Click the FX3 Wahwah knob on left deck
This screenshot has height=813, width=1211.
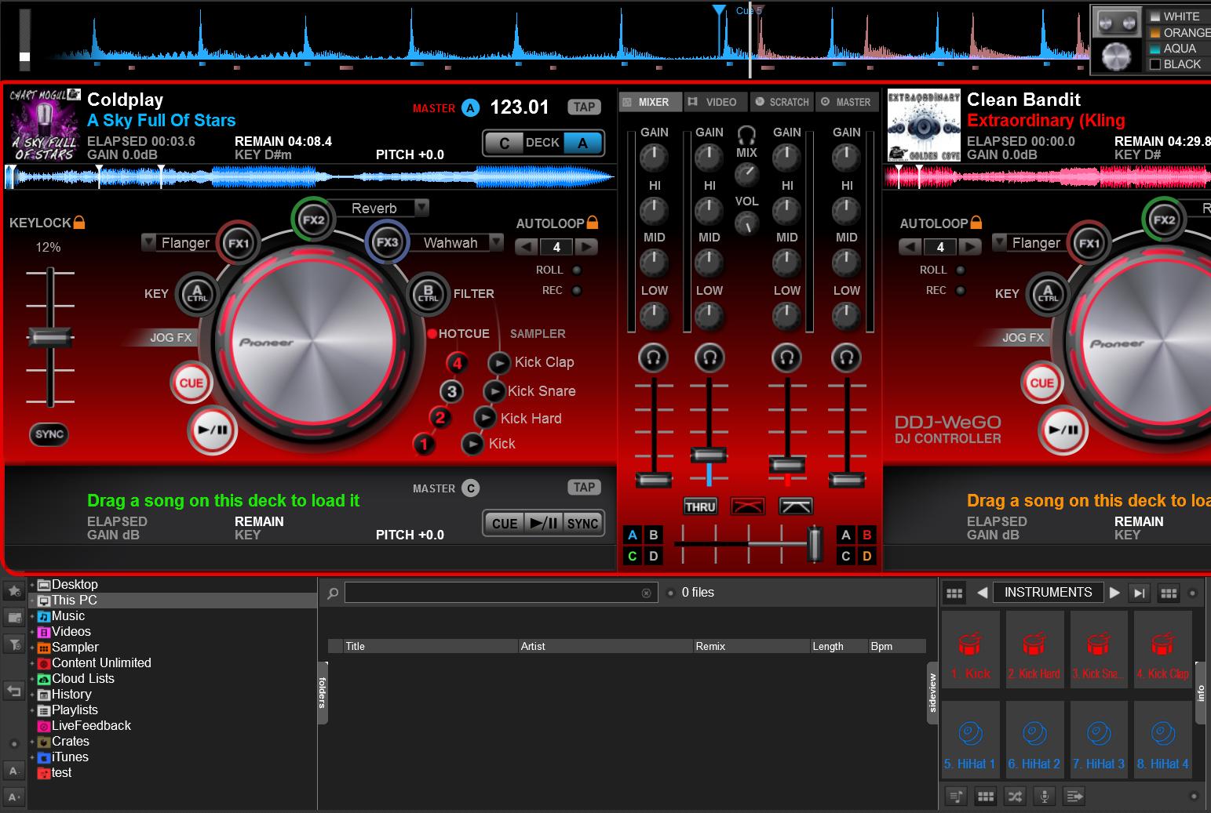click(387, 243)
